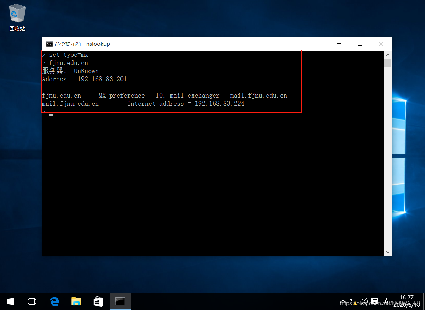Click the cmd icon in the title bar
Image resolution: width=425 pixels, height=310 pixels.
[x=49, y=44]
